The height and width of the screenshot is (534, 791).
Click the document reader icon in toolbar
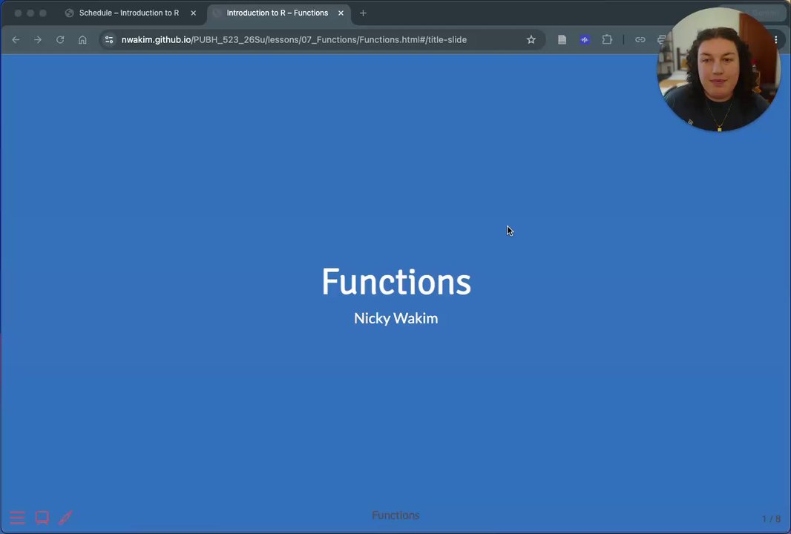click(x=562, y=40)
